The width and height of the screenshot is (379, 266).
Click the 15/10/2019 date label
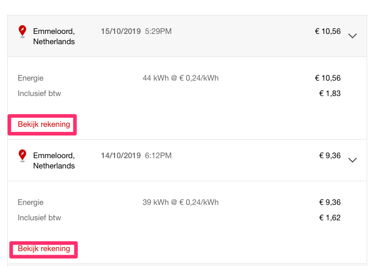pos(121,31)
